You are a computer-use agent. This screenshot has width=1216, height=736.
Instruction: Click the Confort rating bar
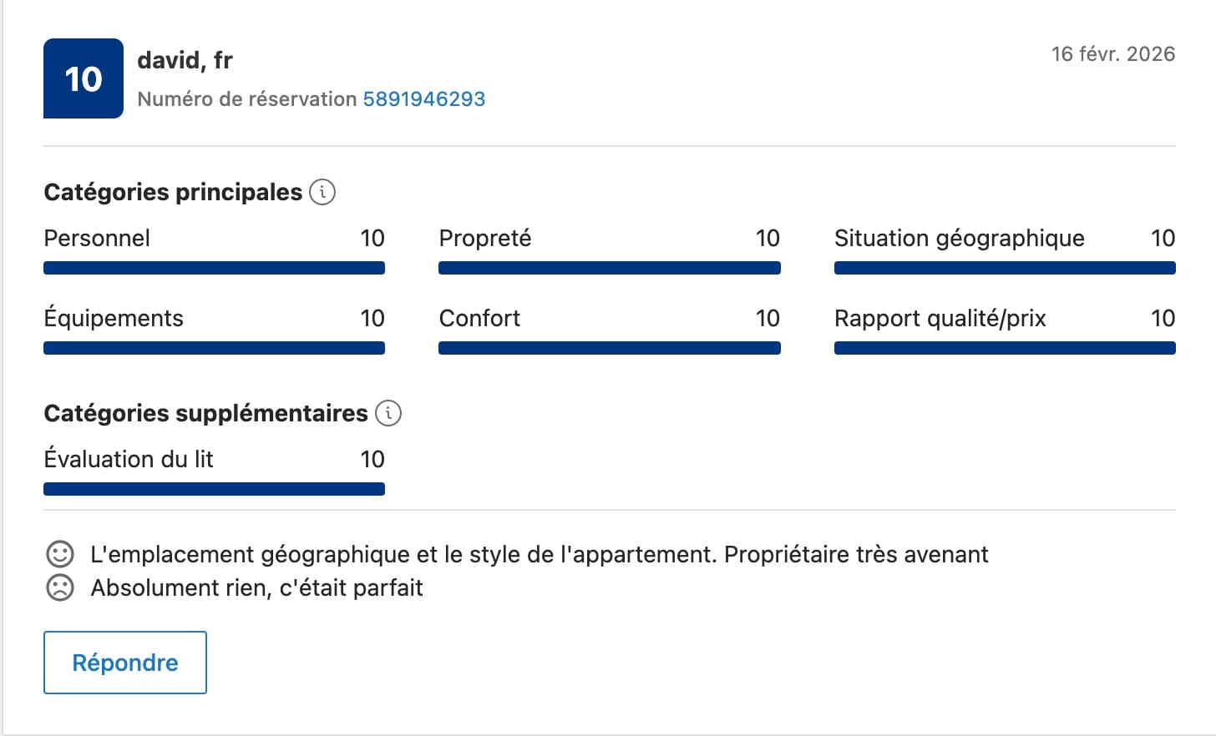click(609, 348)
